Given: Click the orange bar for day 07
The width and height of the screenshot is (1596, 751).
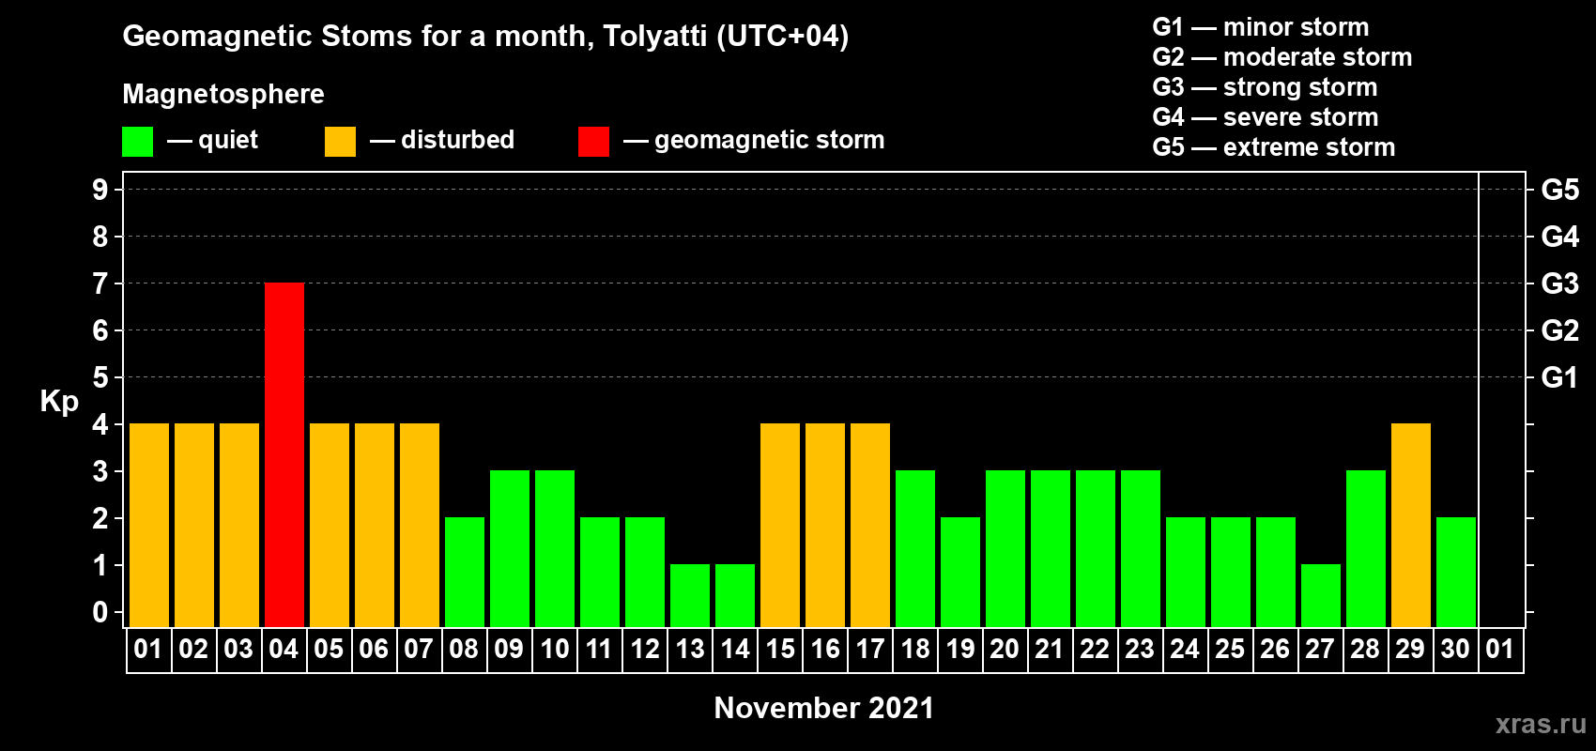Looking at the screenshot, I should [x=420, y=525].
